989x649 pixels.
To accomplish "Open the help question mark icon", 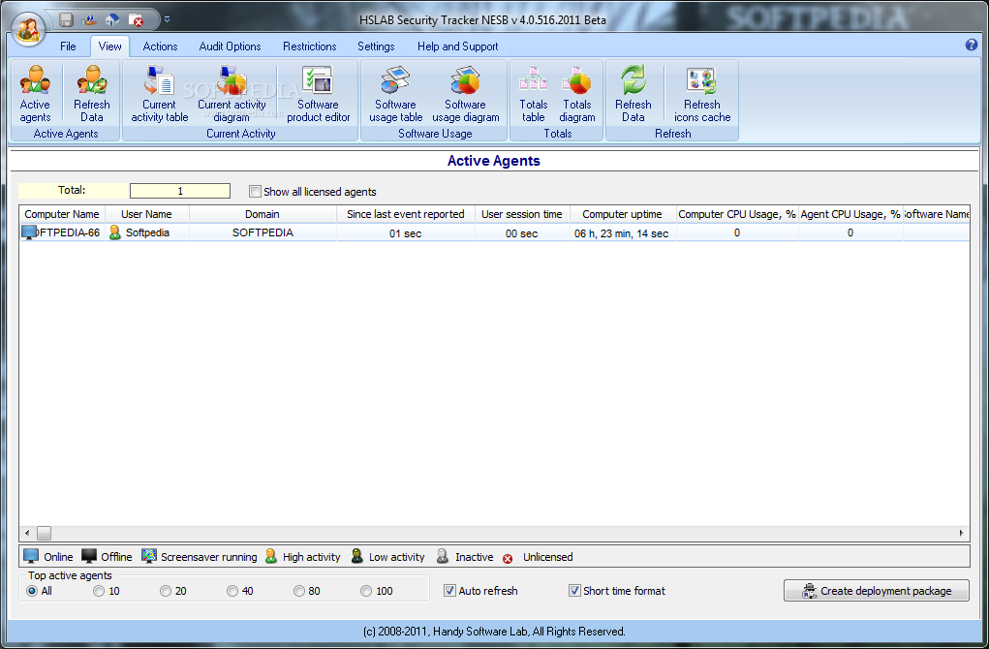I will (972, 45).
